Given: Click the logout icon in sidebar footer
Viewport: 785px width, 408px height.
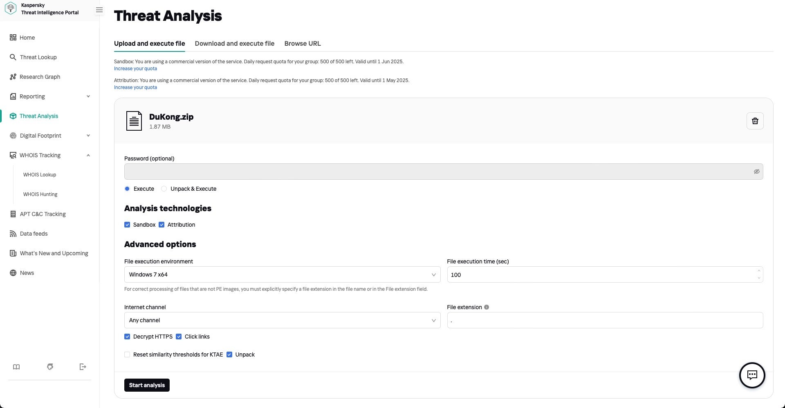Looking at the screenshot, I should (83, 367).
